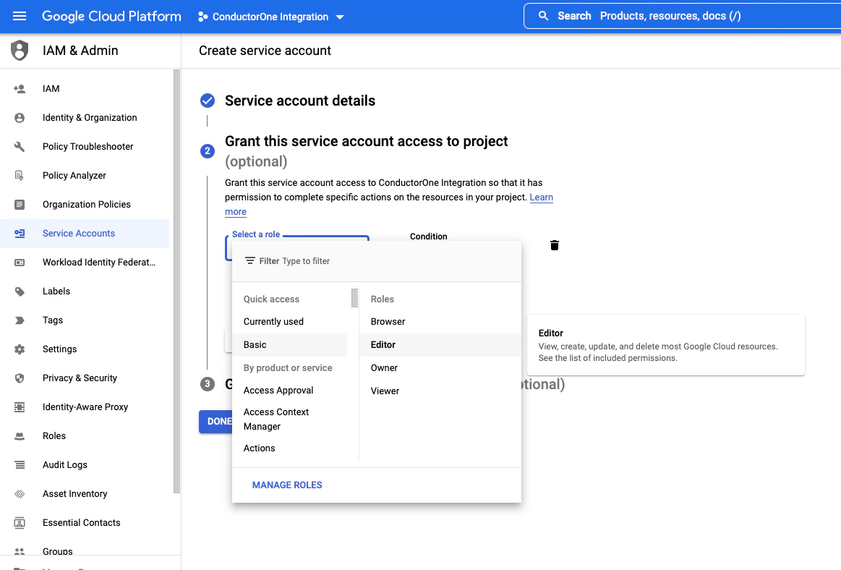841x570 pixels.
Task: Delete the role with the trash icon
Action: click(x=555, y=245)
